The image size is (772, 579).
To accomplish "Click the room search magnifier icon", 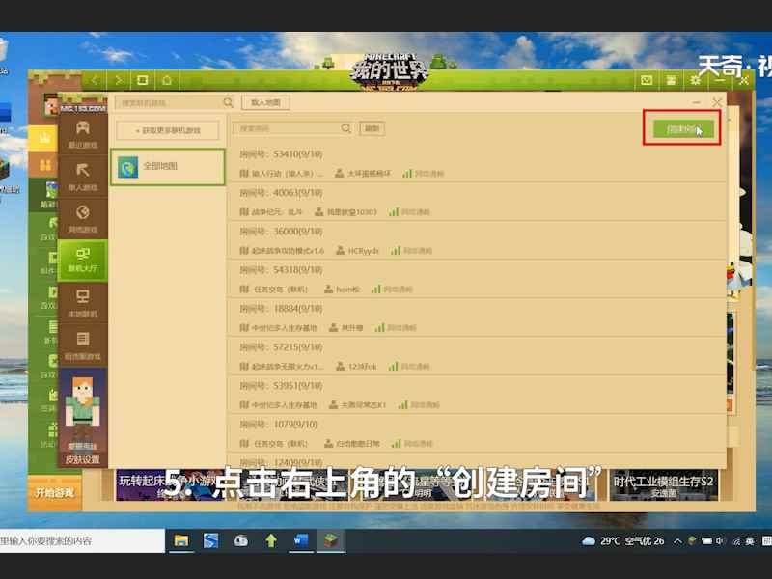I will tap(346, 128).
